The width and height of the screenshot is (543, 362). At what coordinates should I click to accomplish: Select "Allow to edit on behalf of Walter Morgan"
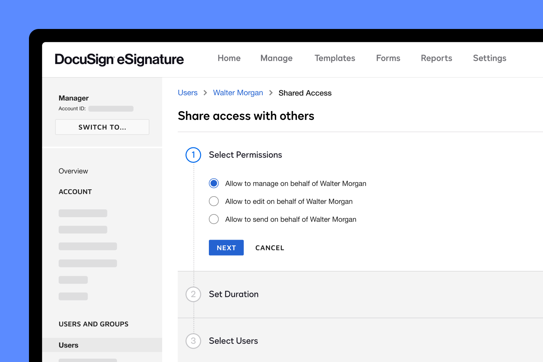(x=214, y=201)
